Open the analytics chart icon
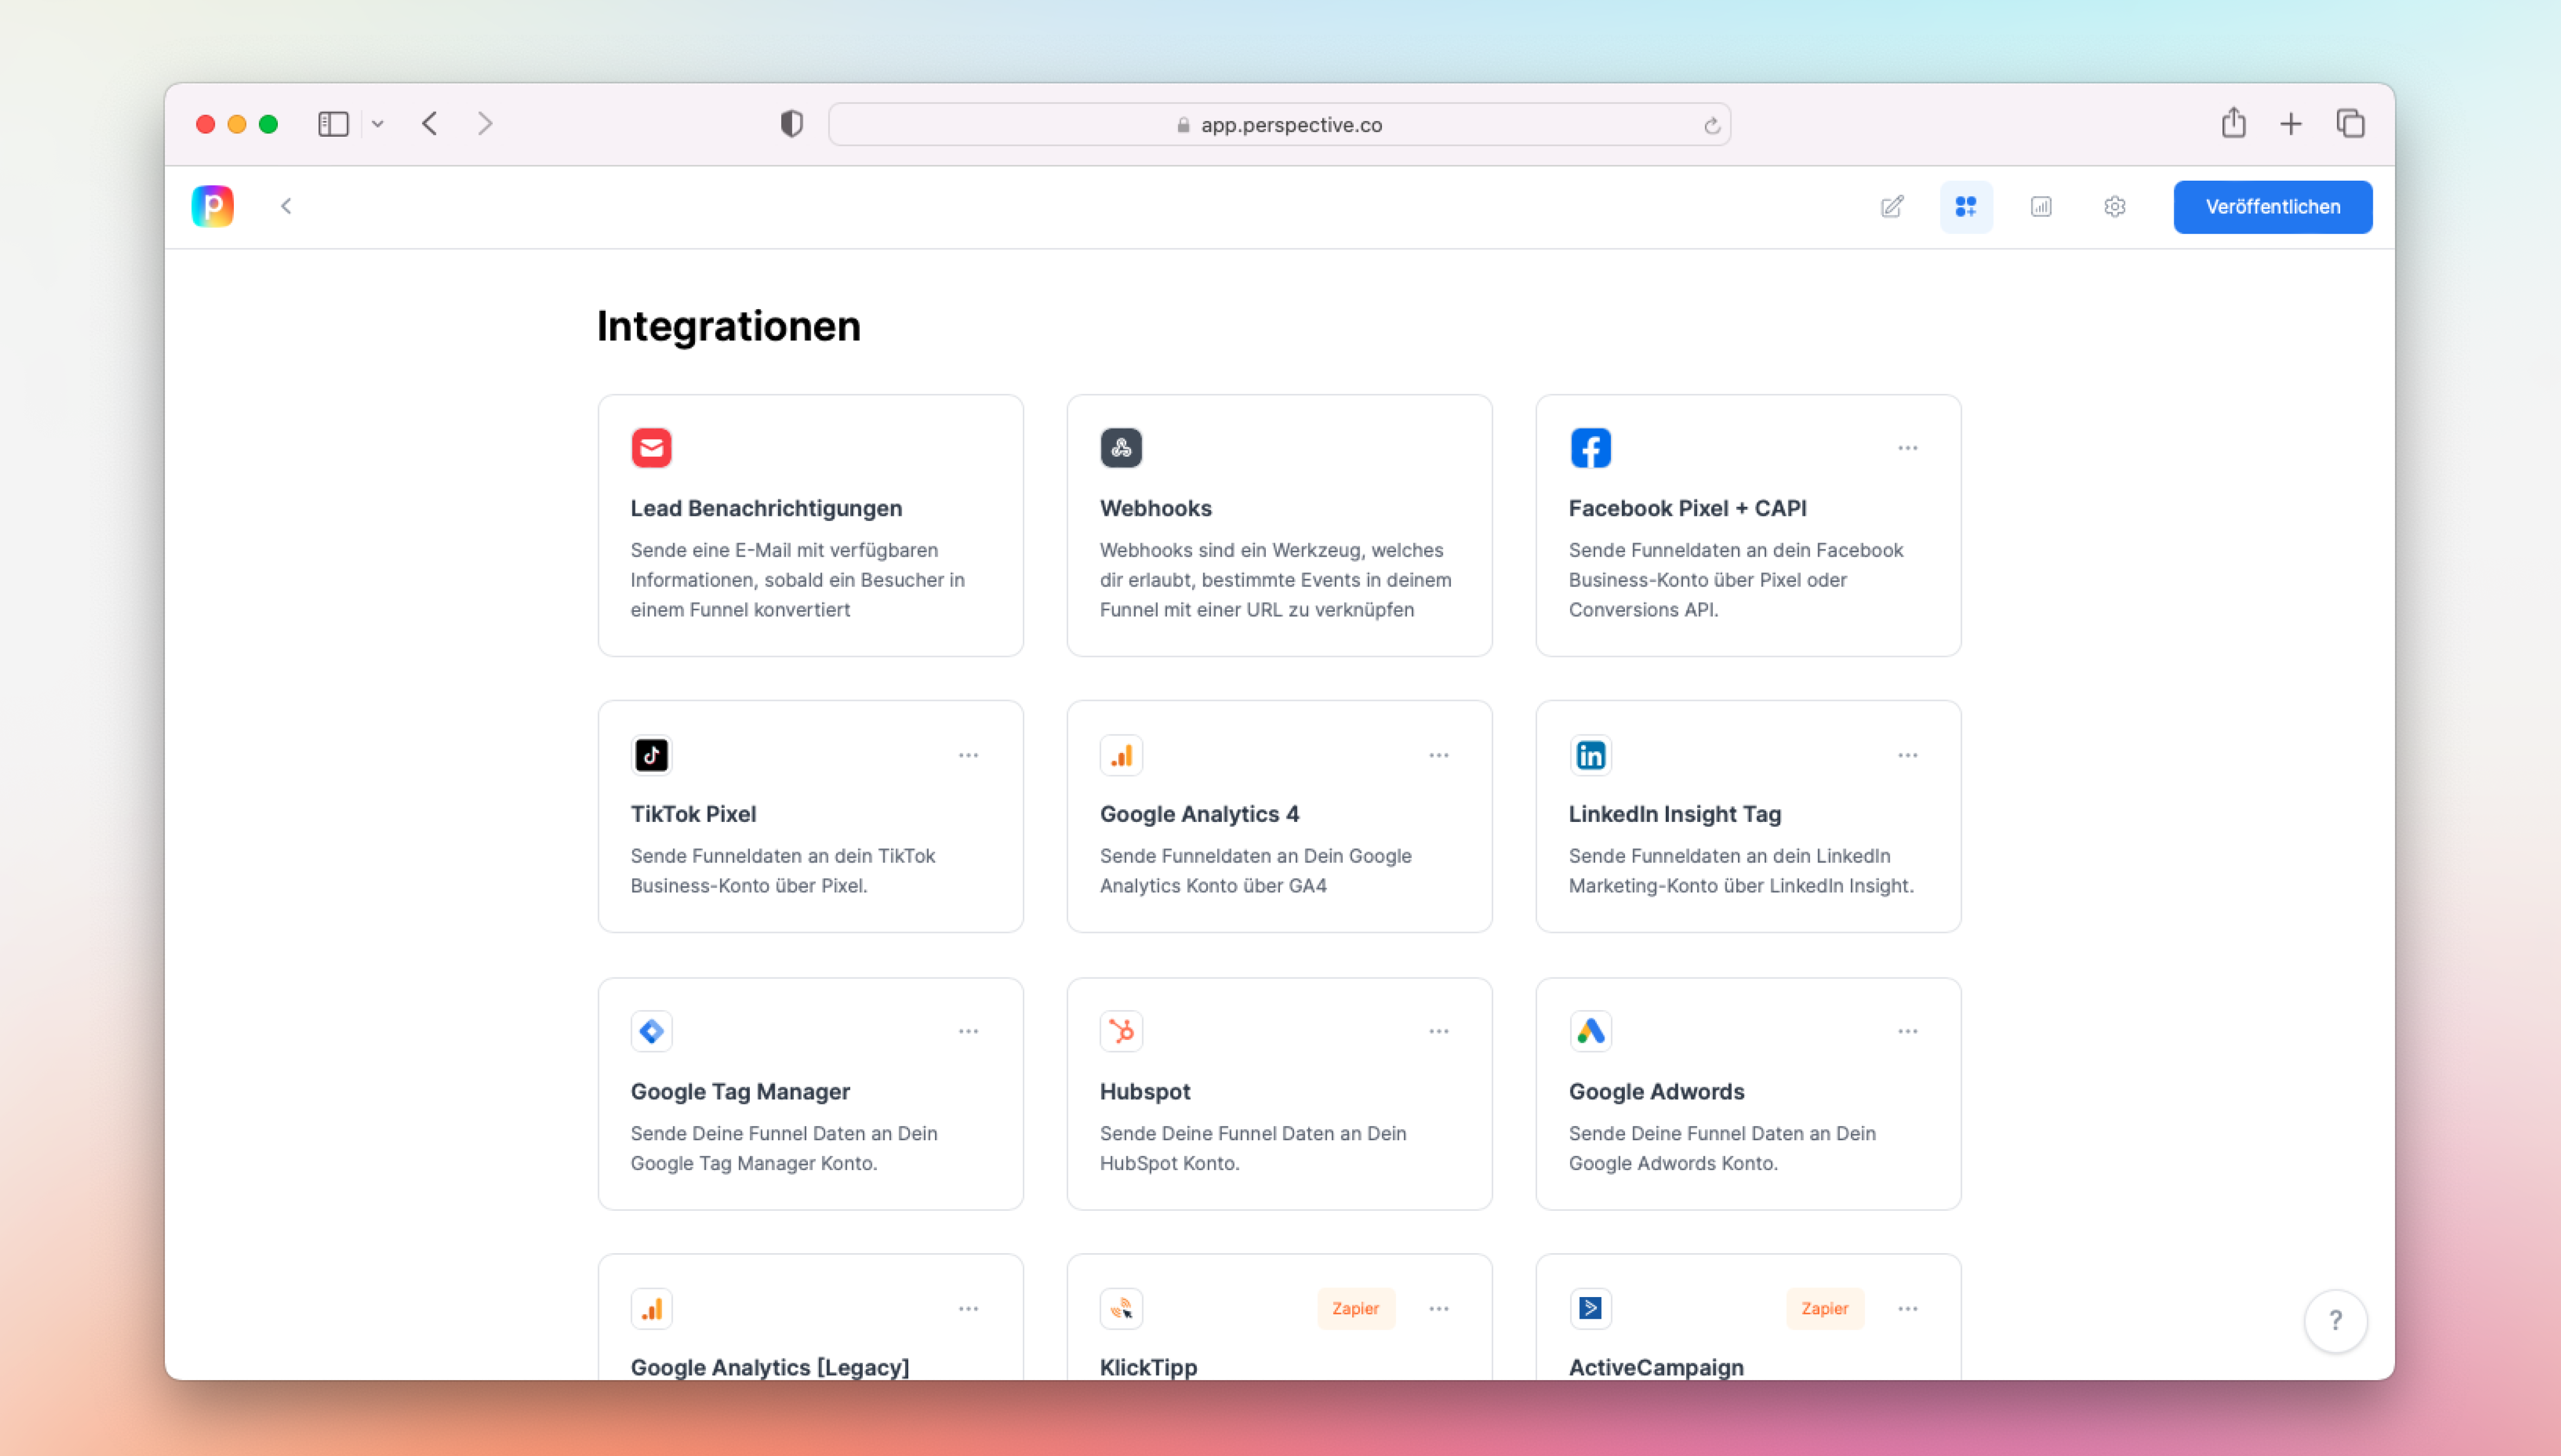 click(2041, 207)
